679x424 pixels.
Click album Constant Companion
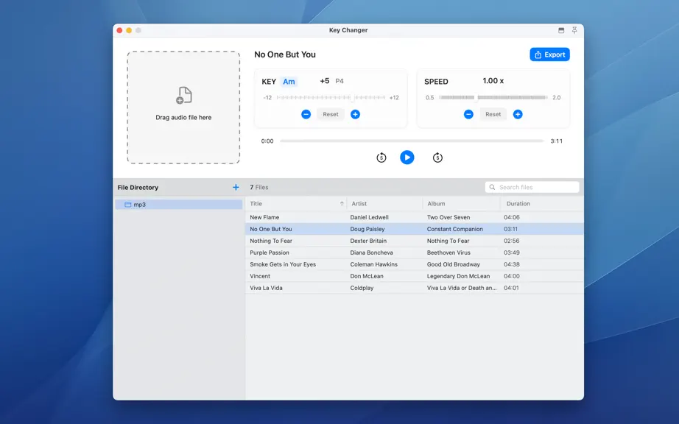pyautogui.click(x=454, y=229)
